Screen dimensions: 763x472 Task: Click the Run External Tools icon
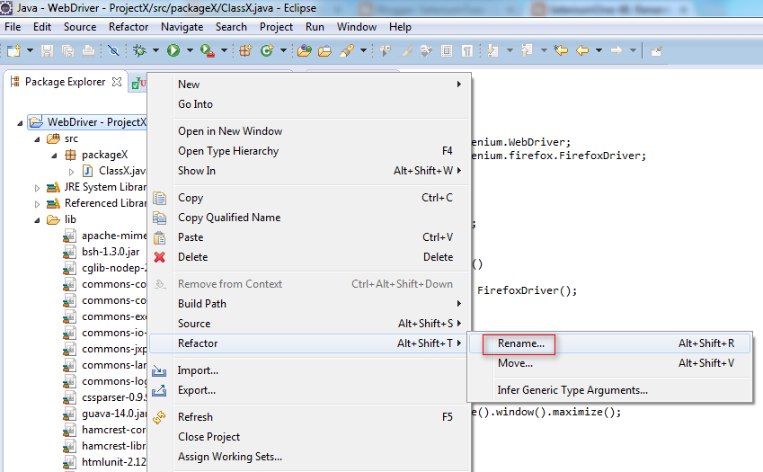208,50
